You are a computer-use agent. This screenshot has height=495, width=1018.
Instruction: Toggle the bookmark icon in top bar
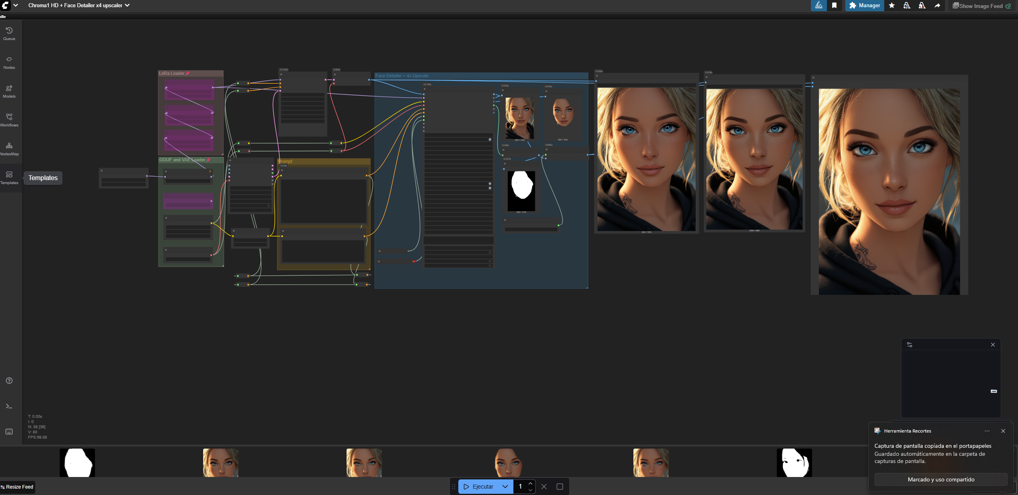835,6
